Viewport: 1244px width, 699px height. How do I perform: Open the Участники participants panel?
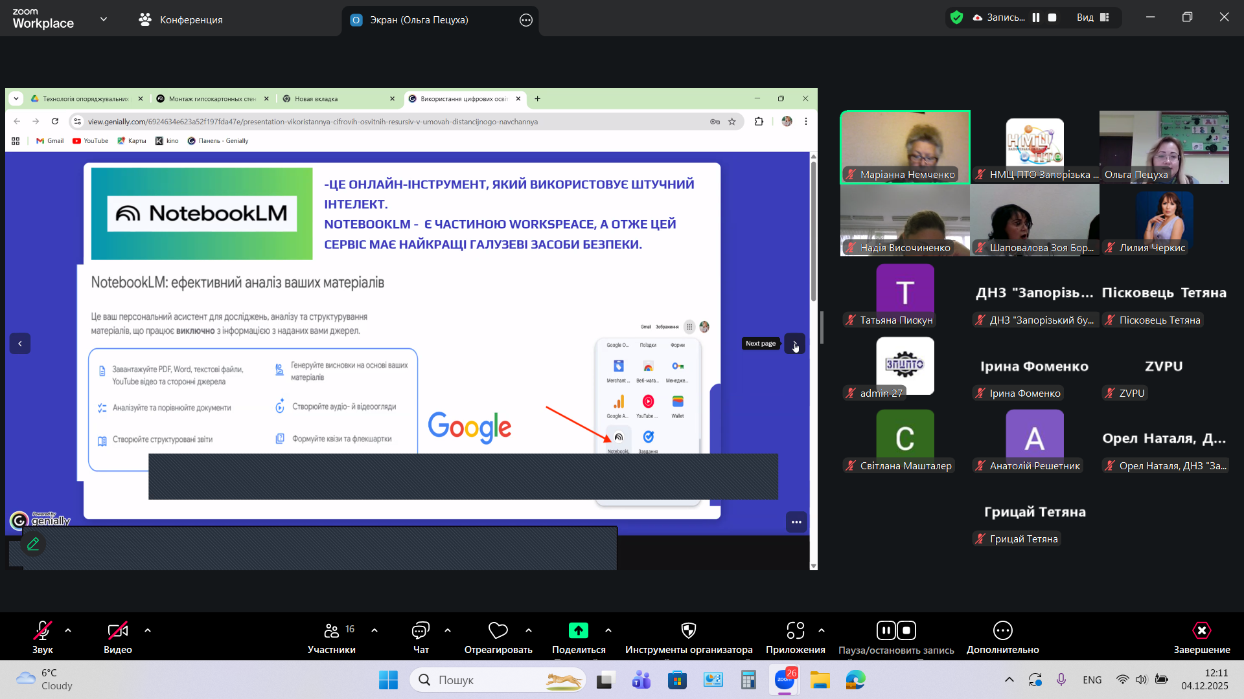tap(332, 638)
